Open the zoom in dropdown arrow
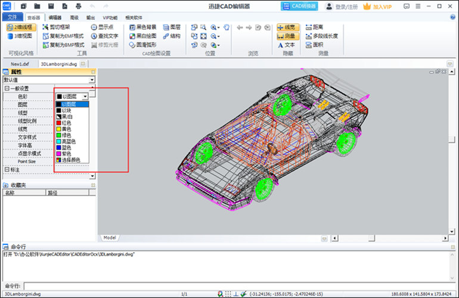 (219, 28)
